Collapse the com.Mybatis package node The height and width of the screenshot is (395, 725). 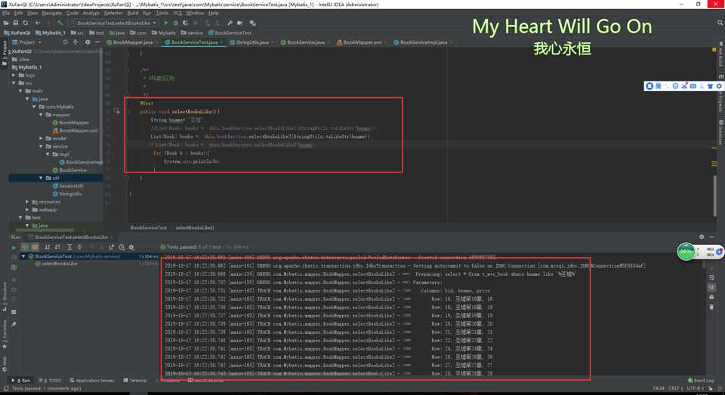[34, 106]
